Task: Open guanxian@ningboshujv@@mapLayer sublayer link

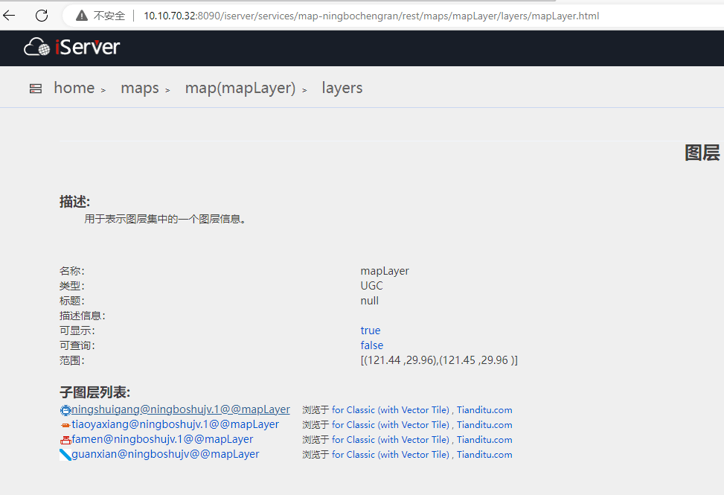Action: [x=165, y=454]
